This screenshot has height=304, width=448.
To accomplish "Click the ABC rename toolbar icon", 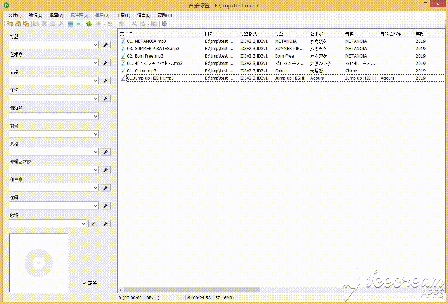I will (x=109, y=24).
